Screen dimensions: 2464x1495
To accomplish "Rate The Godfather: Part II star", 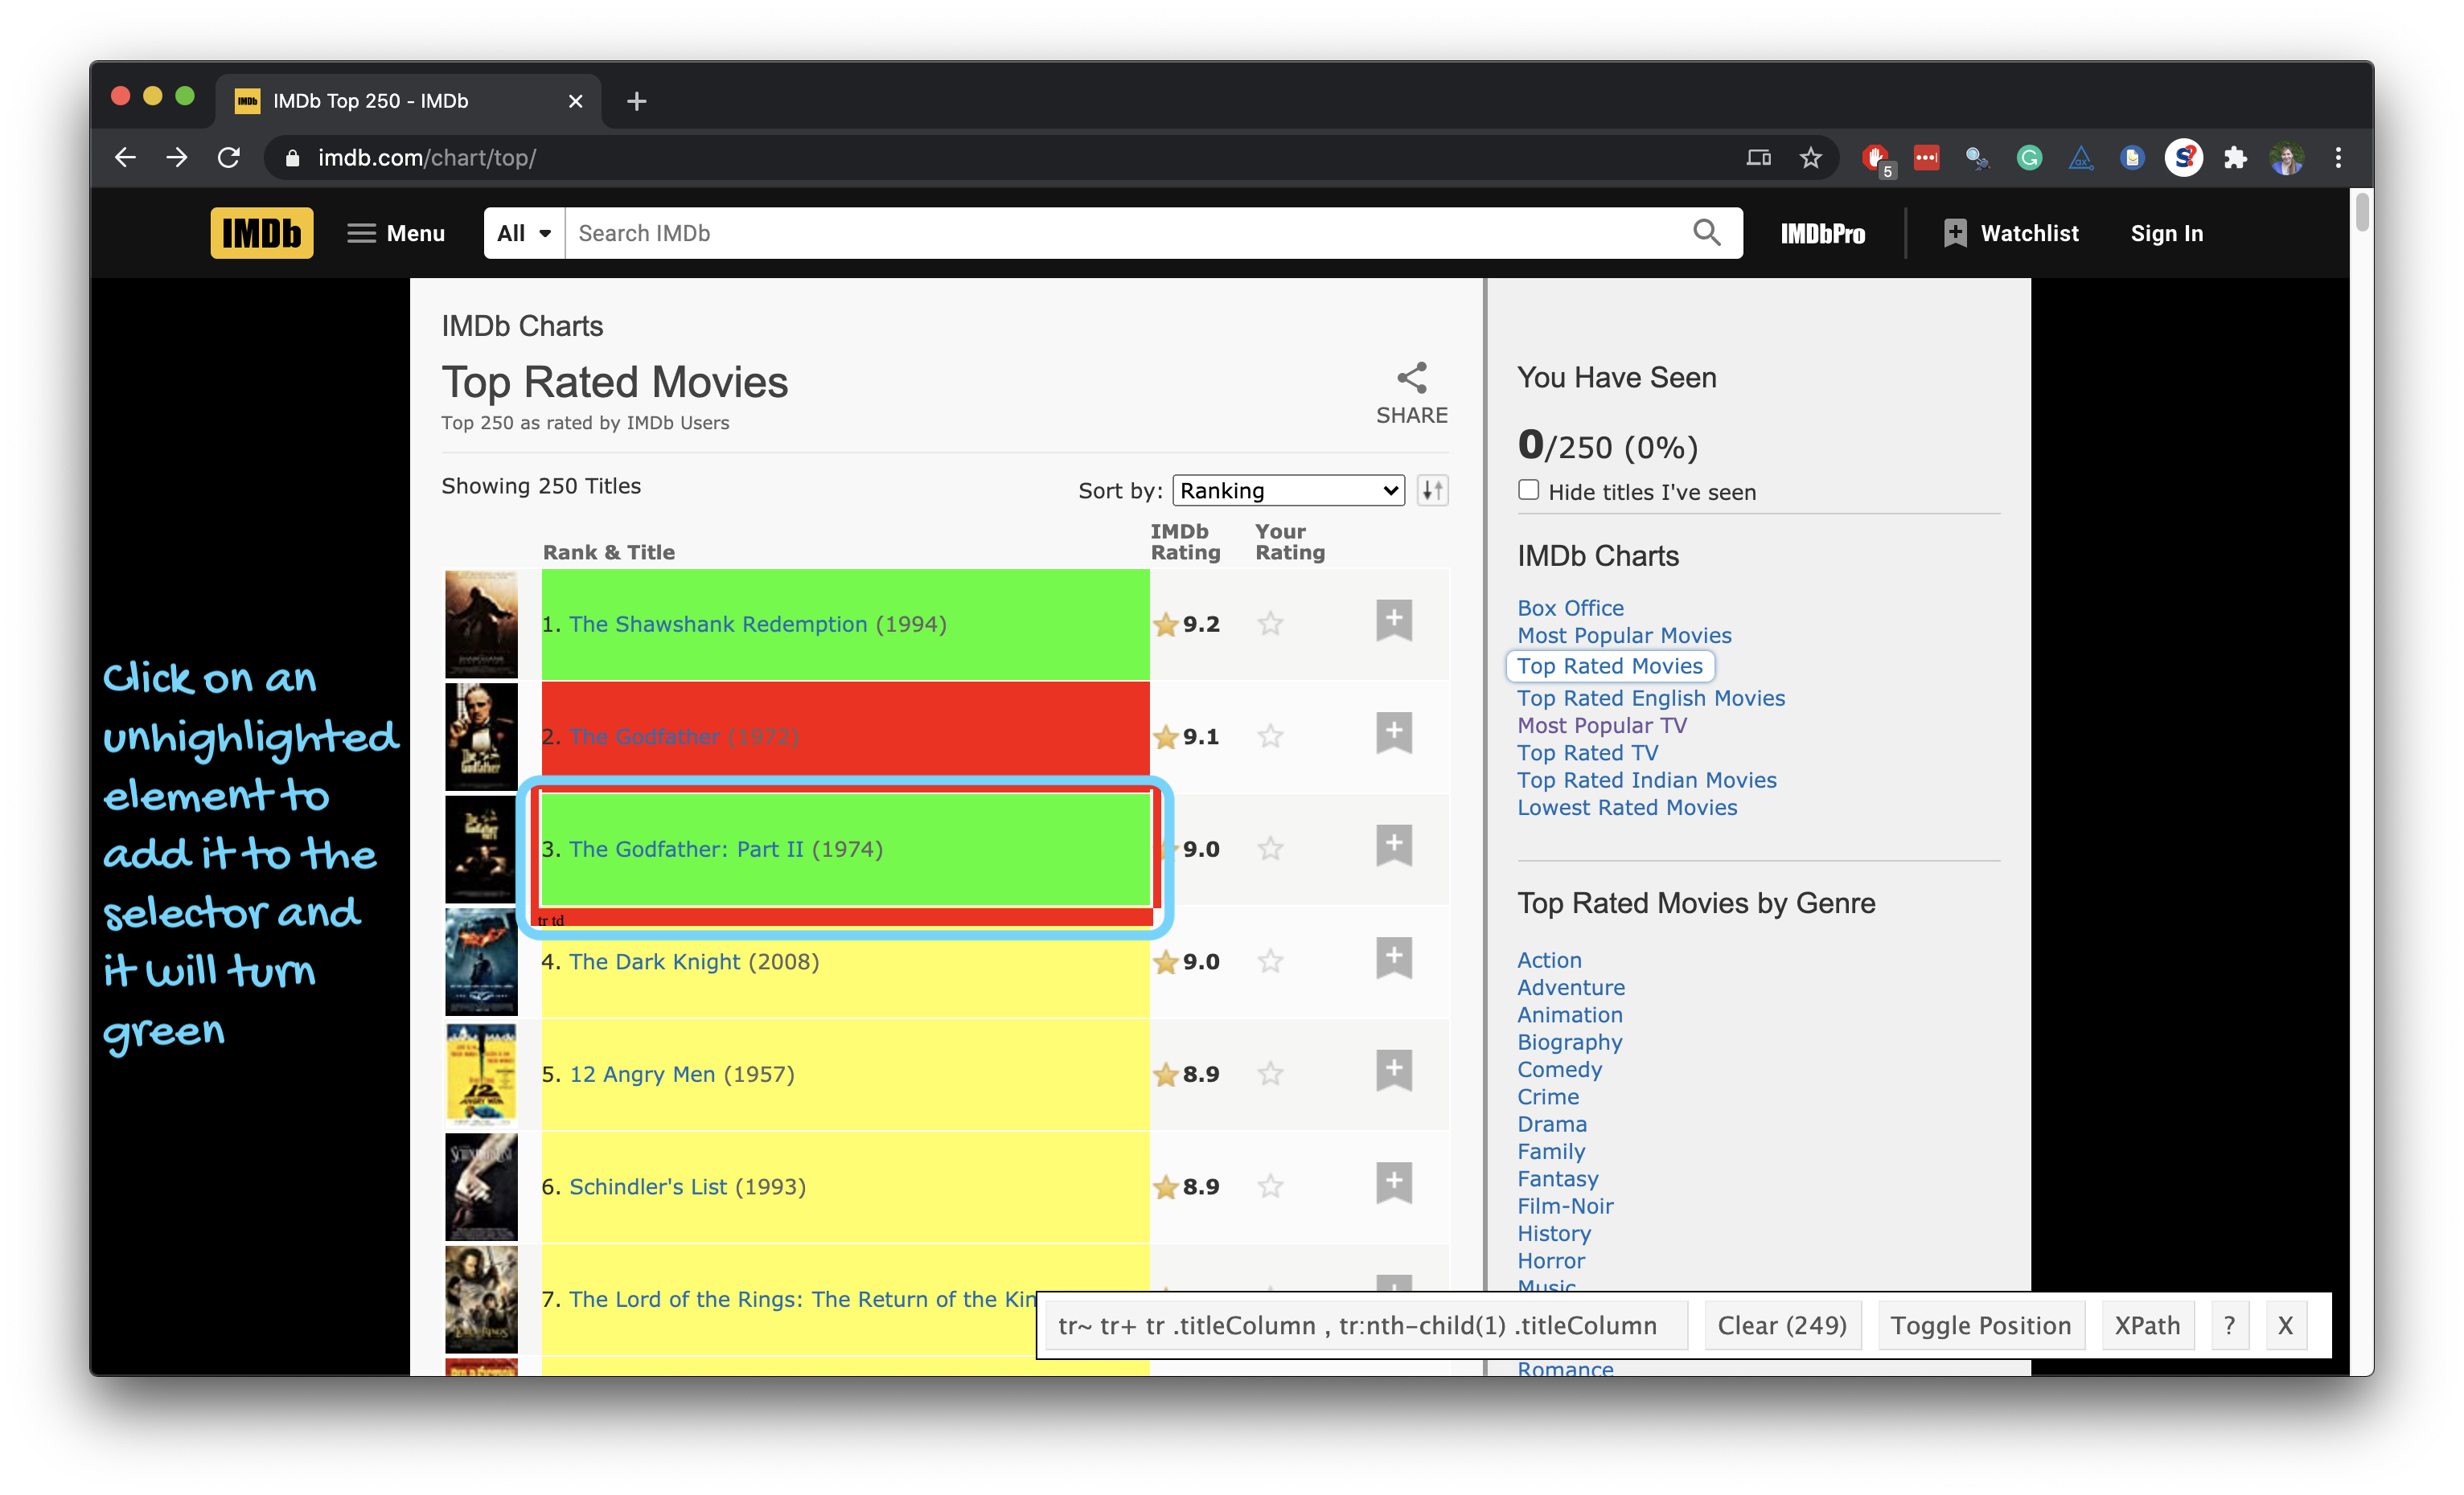I will click(x=1270, y=849).
